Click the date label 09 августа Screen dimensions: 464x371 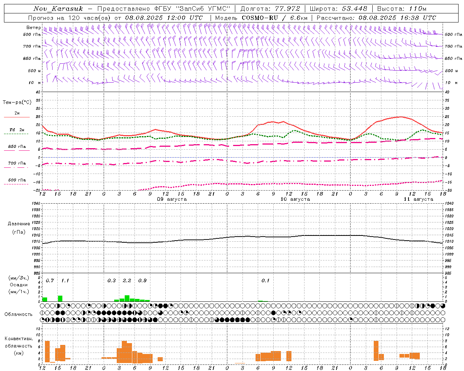coord(172,199)
